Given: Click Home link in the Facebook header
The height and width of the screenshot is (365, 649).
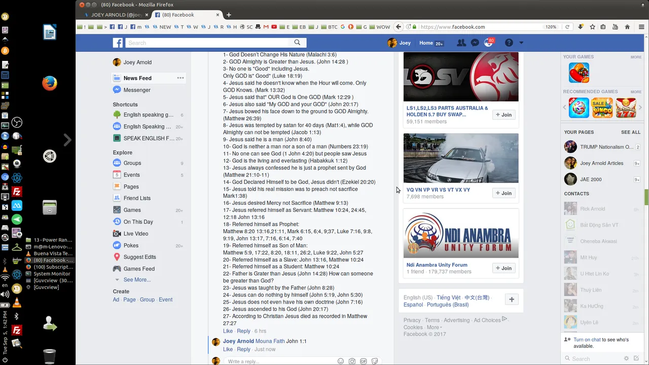Looking at the screenshot, I should [426, 43].
